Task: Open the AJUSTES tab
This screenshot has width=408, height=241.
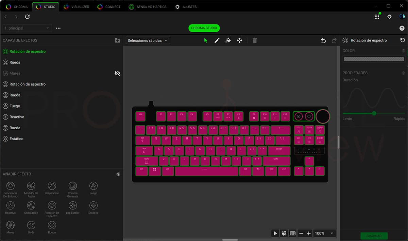Action: point(186,7)
